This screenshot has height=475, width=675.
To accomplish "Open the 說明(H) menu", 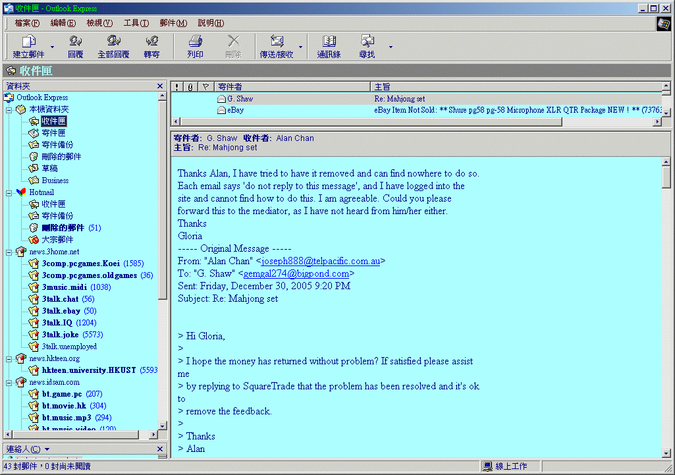I will (211, 23).
